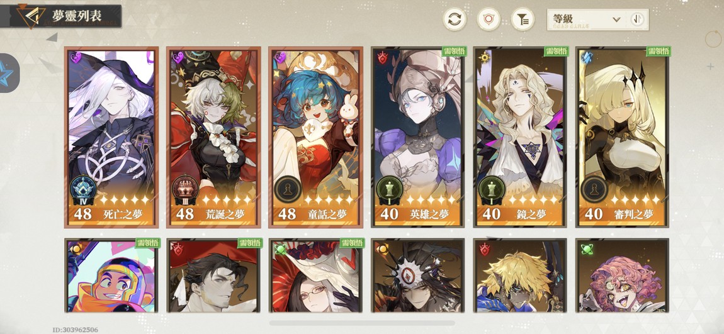The height and width of the screenshot is (334, 724).
Task: Select the 鏡之夢 character card
Action: click(520, 137)
